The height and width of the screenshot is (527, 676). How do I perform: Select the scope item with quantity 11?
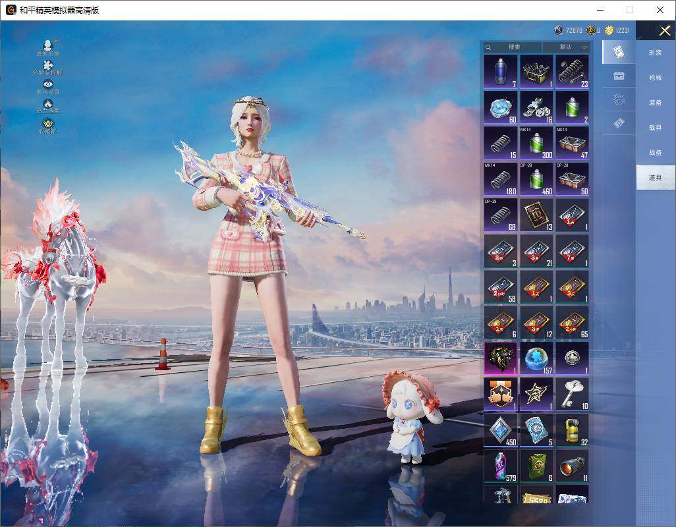[572, 466]
